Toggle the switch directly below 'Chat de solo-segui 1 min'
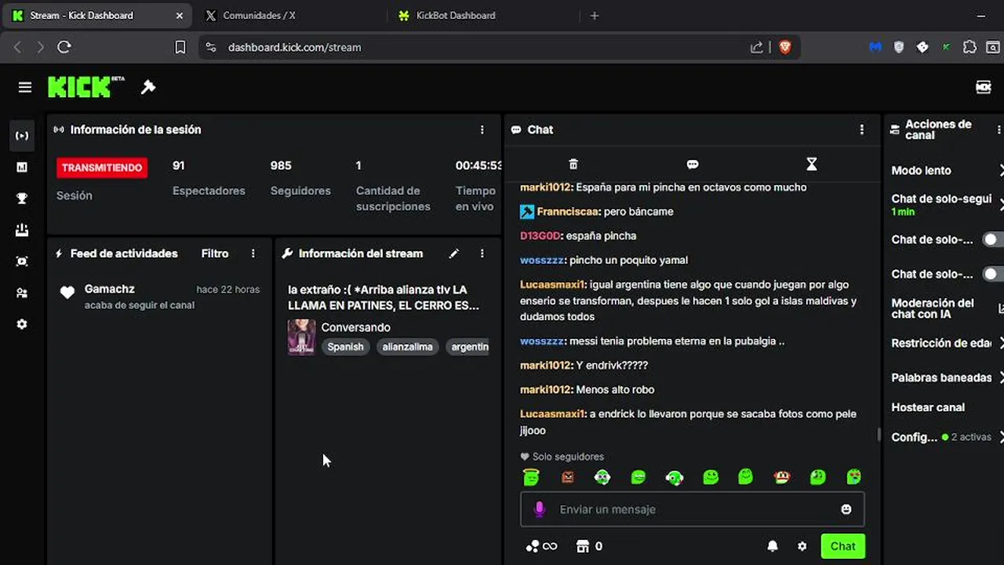This screenshot has width=1004, height=565. 993,239
